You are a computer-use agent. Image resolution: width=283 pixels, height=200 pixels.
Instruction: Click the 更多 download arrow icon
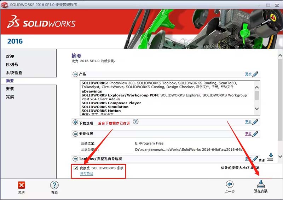tap(270, 157)
